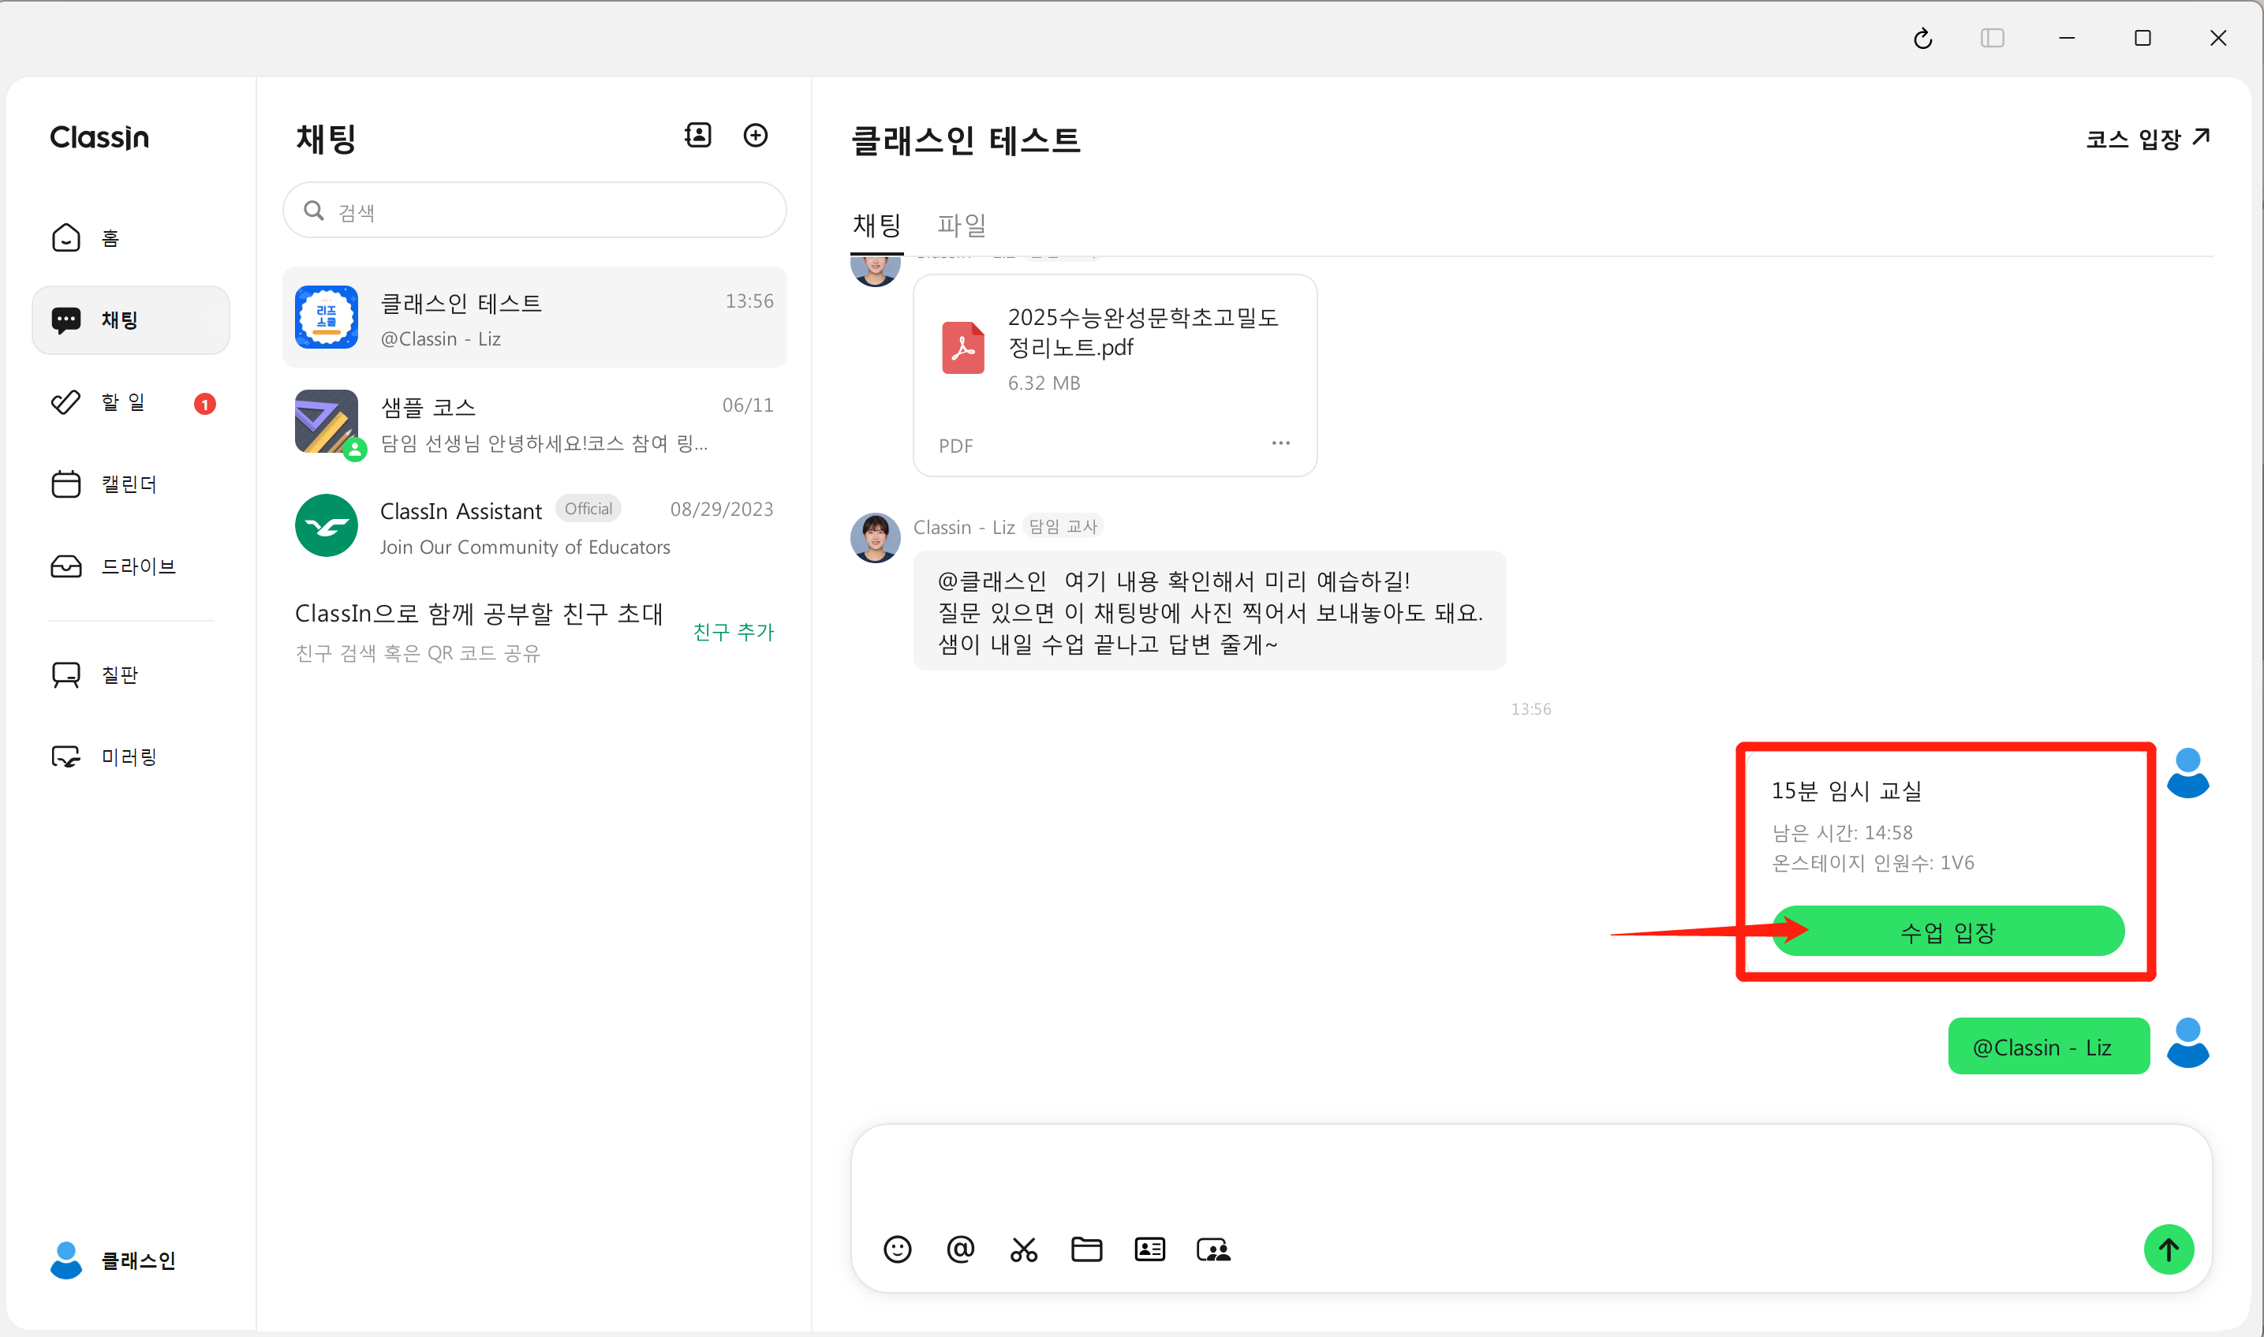Open the 2025수능완성문학초고밀도 정리노트.pdf file

pos(1115,375)
